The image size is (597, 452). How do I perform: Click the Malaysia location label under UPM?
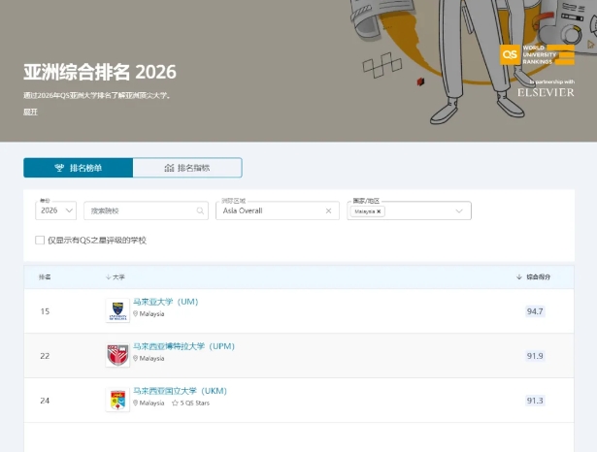(x=149, y=359)
